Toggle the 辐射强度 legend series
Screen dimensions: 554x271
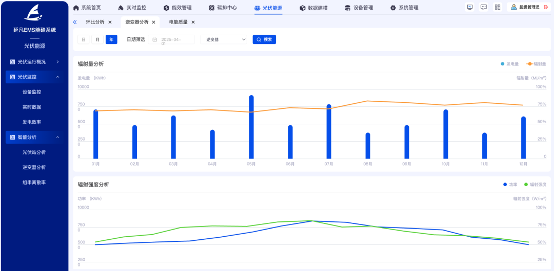coord(535,185)
